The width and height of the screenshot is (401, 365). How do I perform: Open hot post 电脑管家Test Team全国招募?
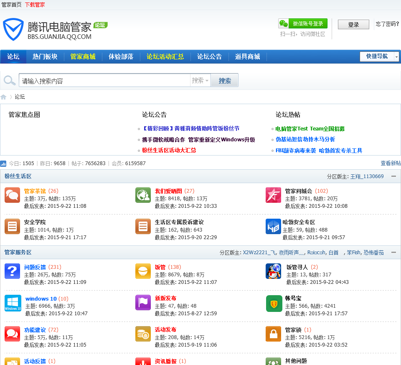coord(310,129)
